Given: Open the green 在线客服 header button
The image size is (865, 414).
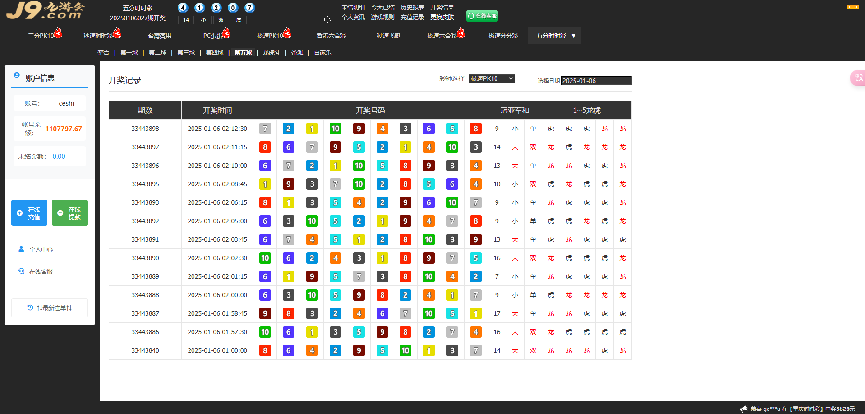Looking at the screenshot, I should (x=482, y=16).
